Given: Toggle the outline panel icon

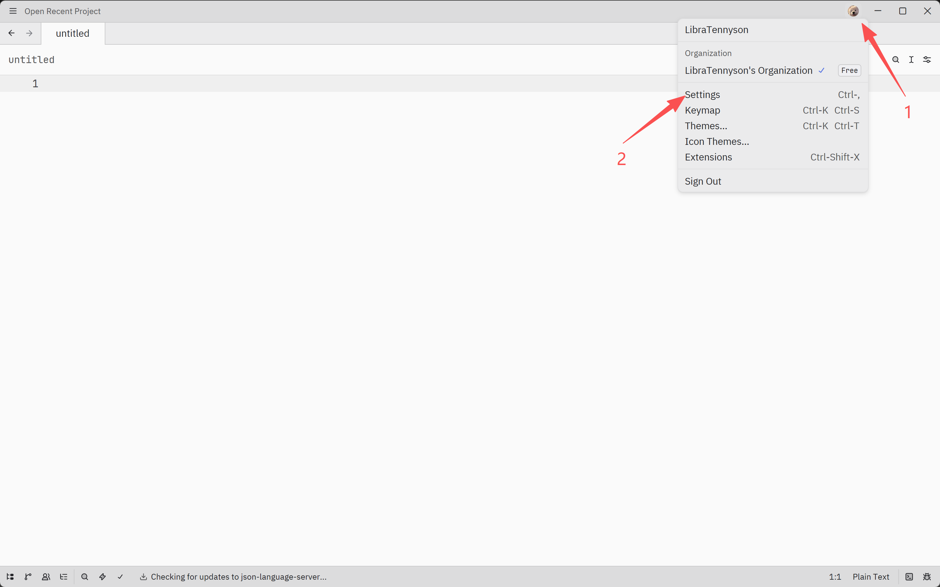Looking at the screenshot, I should tap(64, 577).
